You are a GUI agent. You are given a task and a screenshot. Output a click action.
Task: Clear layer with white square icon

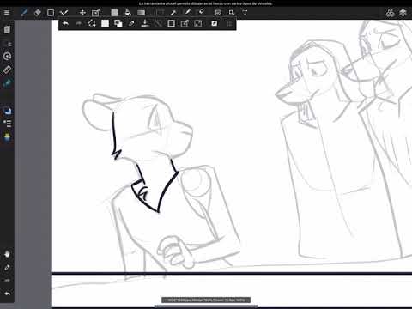click(105, 23)
